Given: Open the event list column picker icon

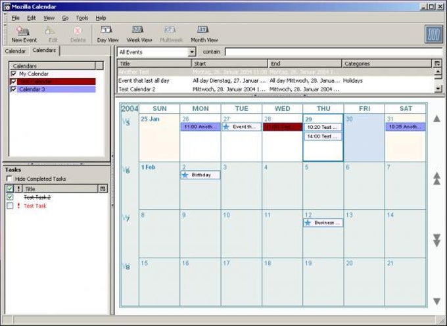Looking at the screenshot, I should (x=437, y=64).
